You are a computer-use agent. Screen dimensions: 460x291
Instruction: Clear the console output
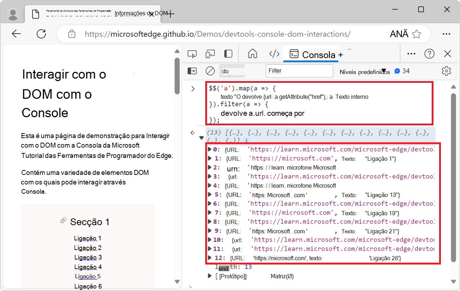[x=210, y=71]
